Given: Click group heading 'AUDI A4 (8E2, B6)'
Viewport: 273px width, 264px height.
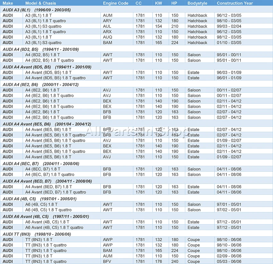Looking at the screenshot, I should click(x=20, y=85).
